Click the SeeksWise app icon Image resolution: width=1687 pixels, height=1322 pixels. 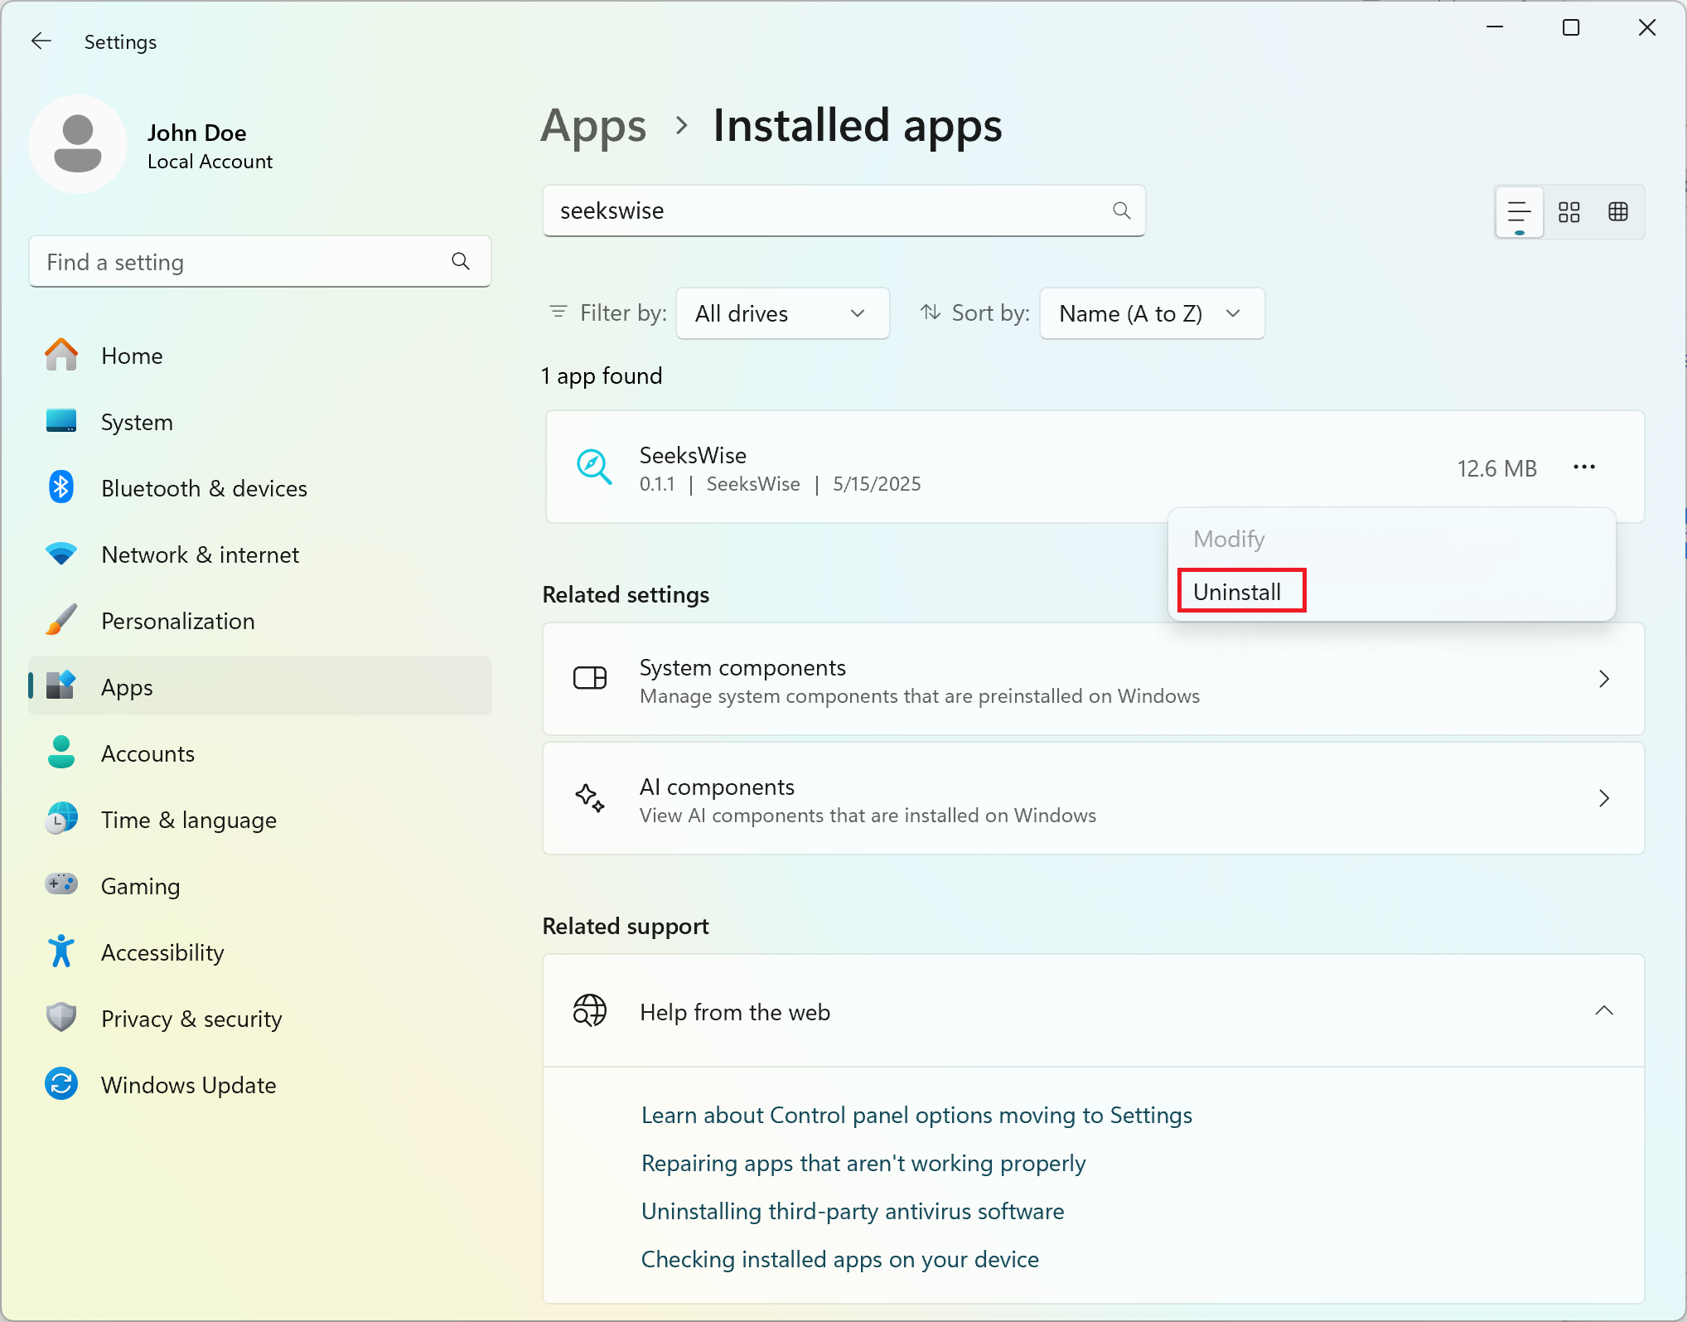(594, 467)
